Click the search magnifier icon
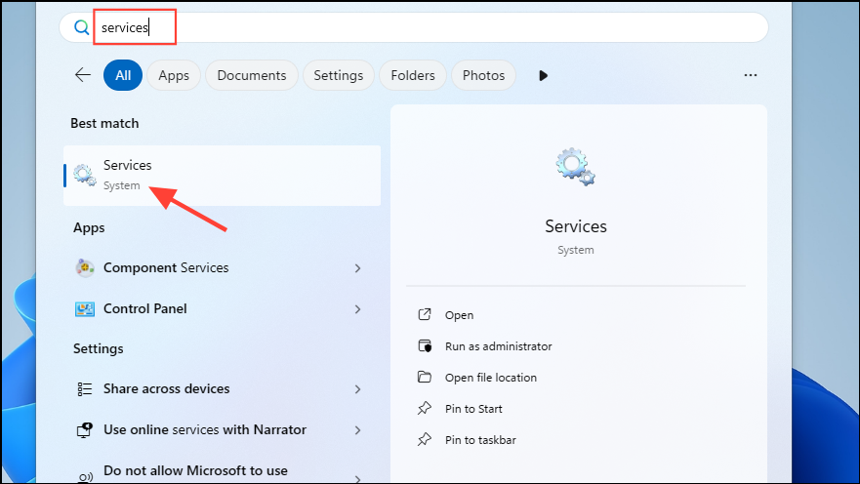860x484 pixels. point(81,27)
